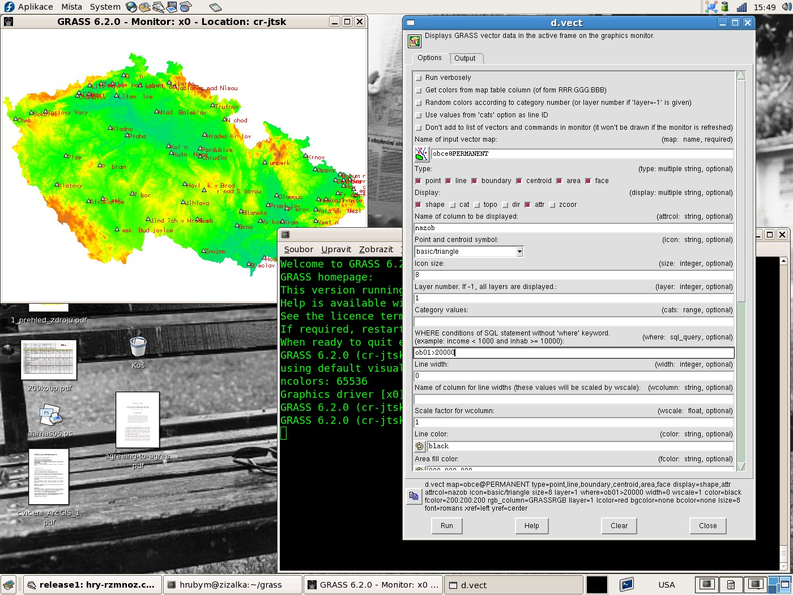Launch the presentation icon in top panel
The image size is (793, 595).
172,7
